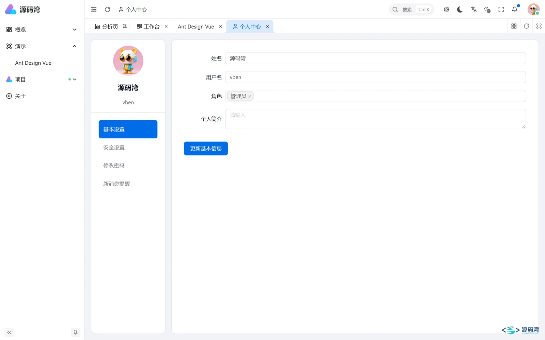Open the 新消息提醒 section
The width and height of the screenshot is (545, 340).
pyautogui.click(x=128, y=184)
